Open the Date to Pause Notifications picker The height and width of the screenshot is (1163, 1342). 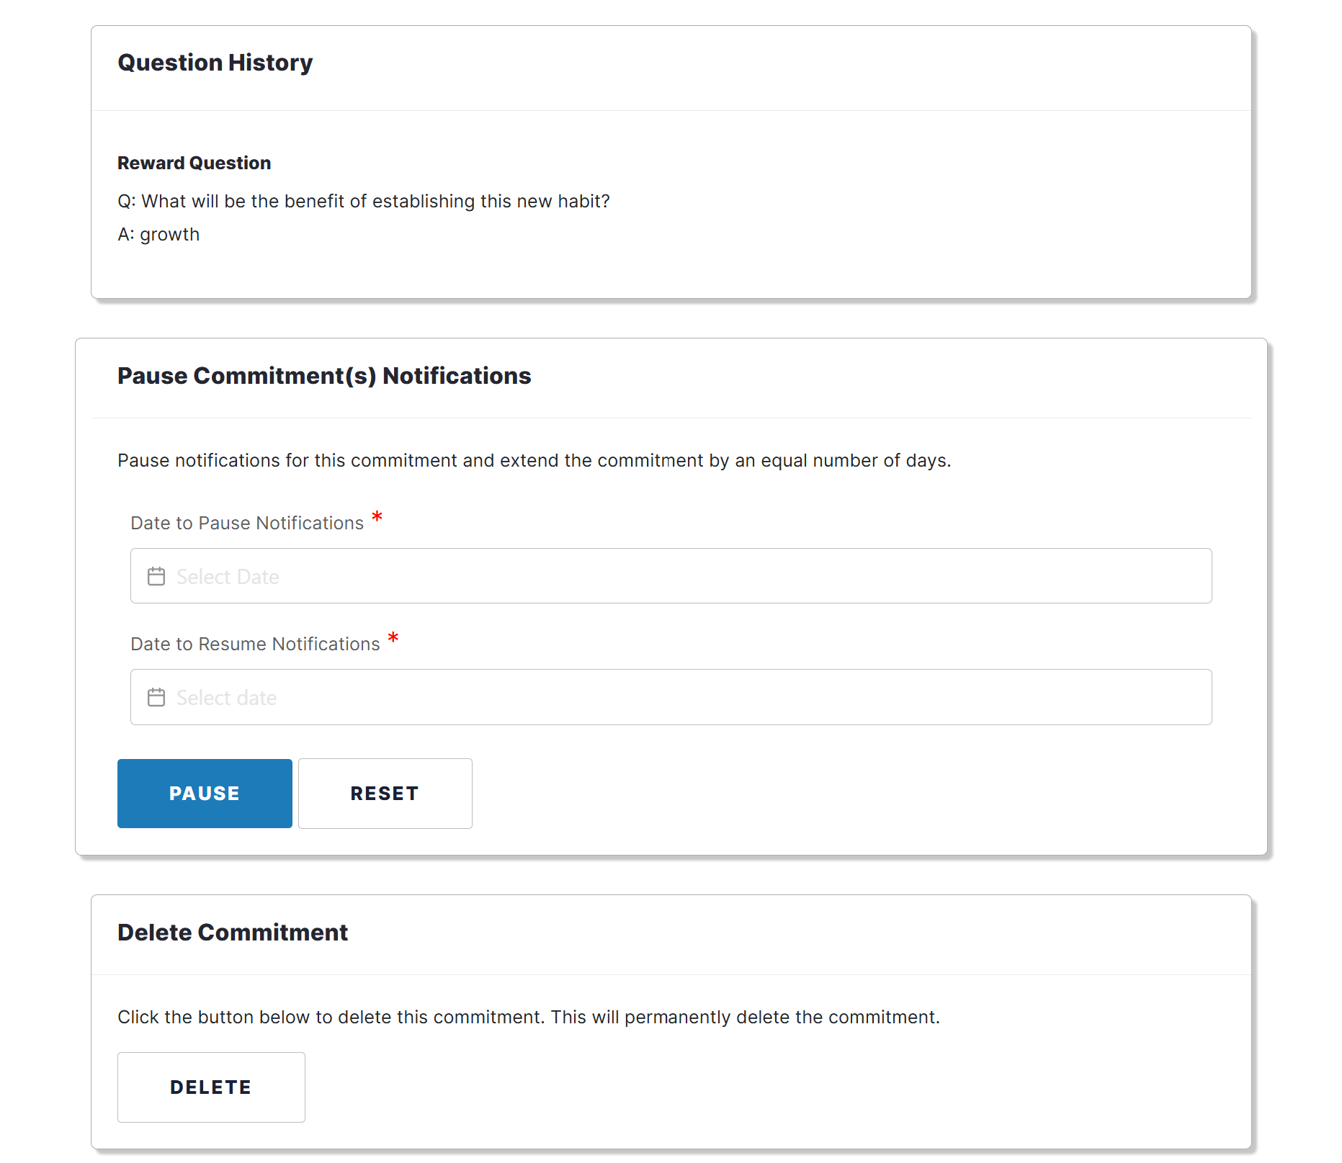pos(671,576)
